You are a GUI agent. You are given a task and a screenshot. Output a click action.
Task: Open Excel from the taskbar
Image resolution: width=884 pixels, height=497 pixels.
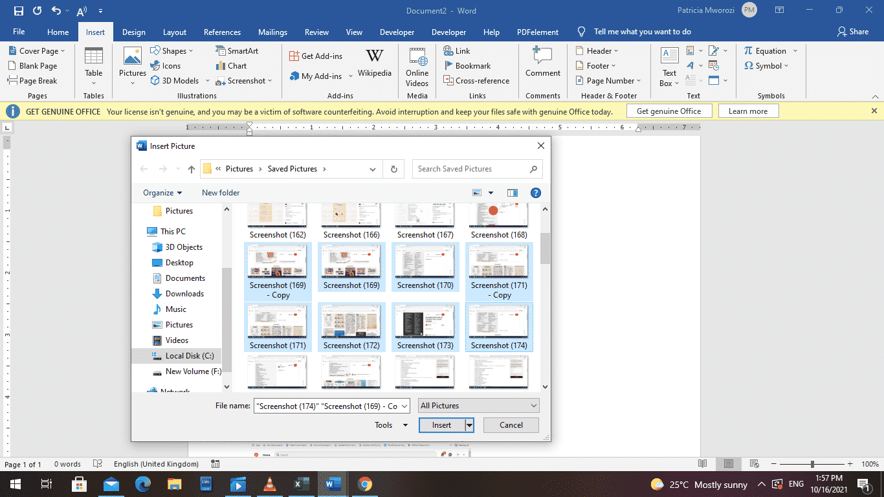(x=301, y=484)
